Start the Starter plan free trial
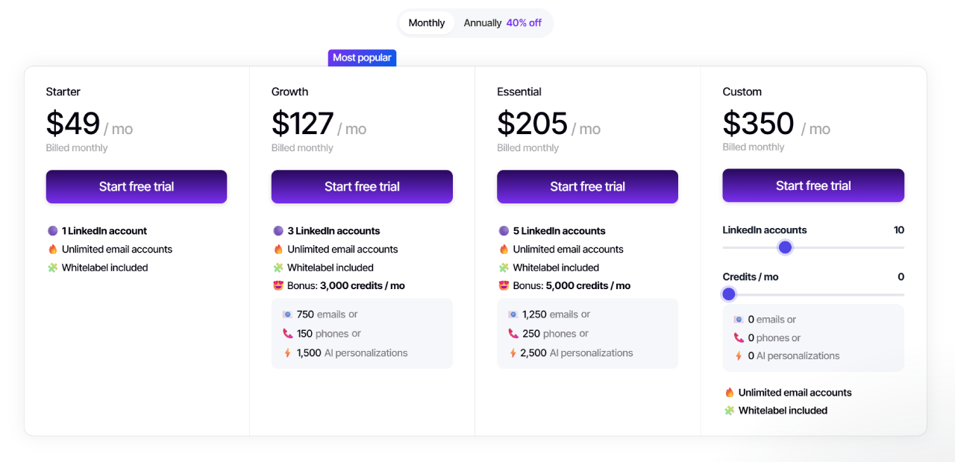 pyautogui.click(x=137, y=186)
